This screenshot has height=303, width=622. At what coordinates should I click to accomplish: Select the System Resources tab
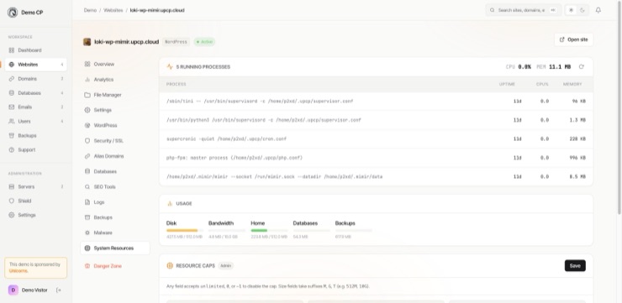coord(115,248)
